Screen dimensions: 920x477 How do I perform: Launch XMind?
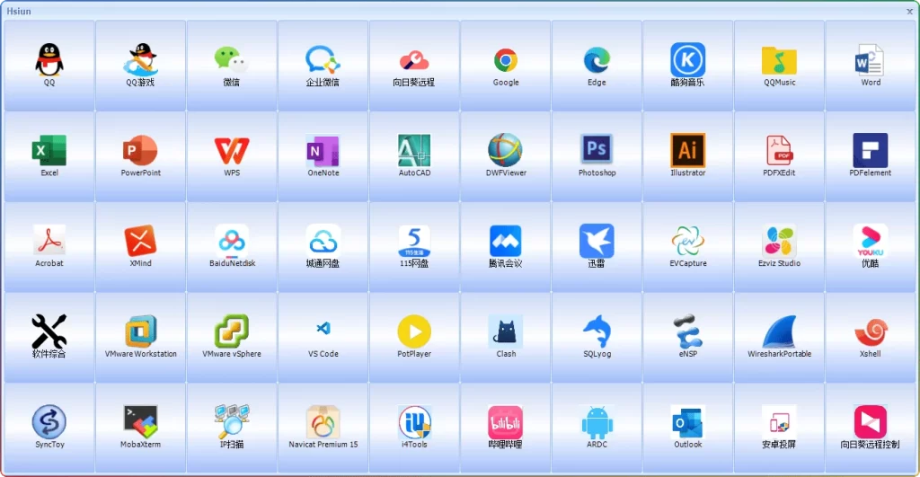[140, 246]
